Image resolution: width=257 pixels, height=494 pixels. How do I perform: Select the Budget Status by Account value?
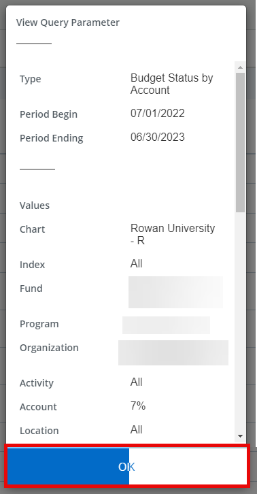pyautogui.click(x=171, y=84)
